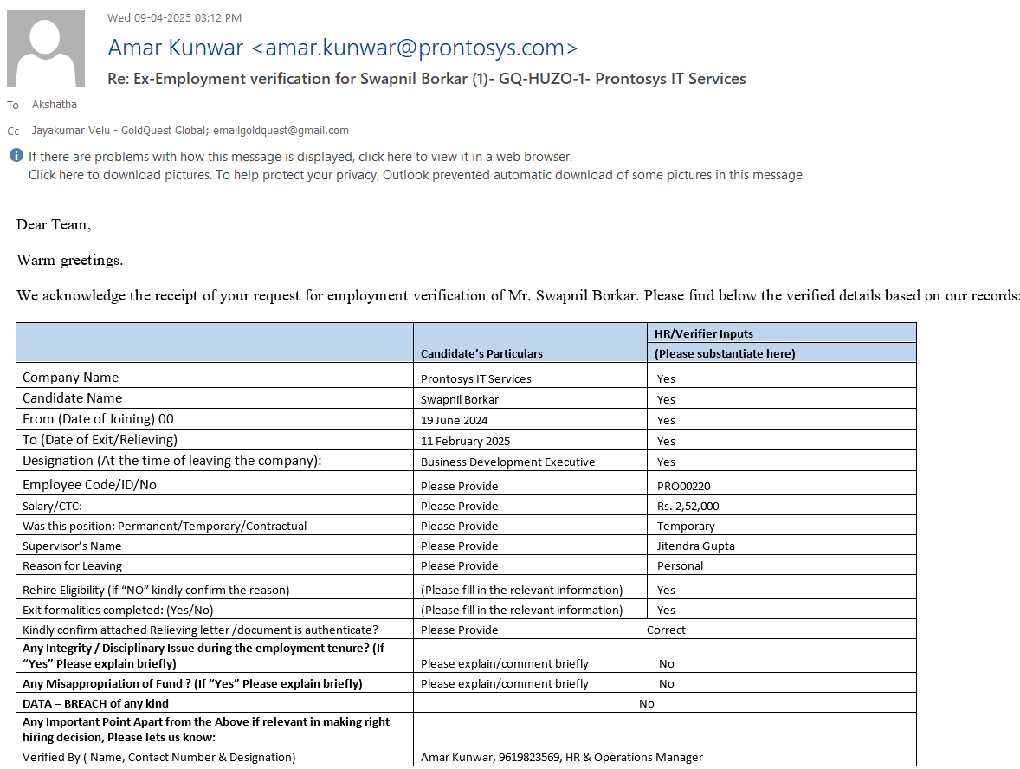Click the Candidate's Particulars column header
This screenshot has height=769, width=1020.
coord(481,353)
